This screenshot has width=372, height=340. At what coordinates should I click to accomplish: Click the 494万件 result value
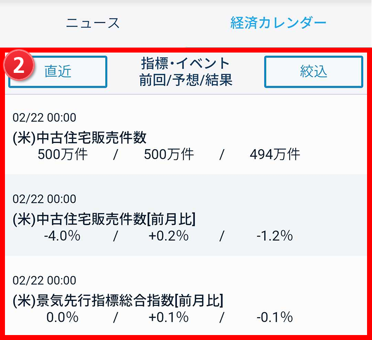coord(275,154)
